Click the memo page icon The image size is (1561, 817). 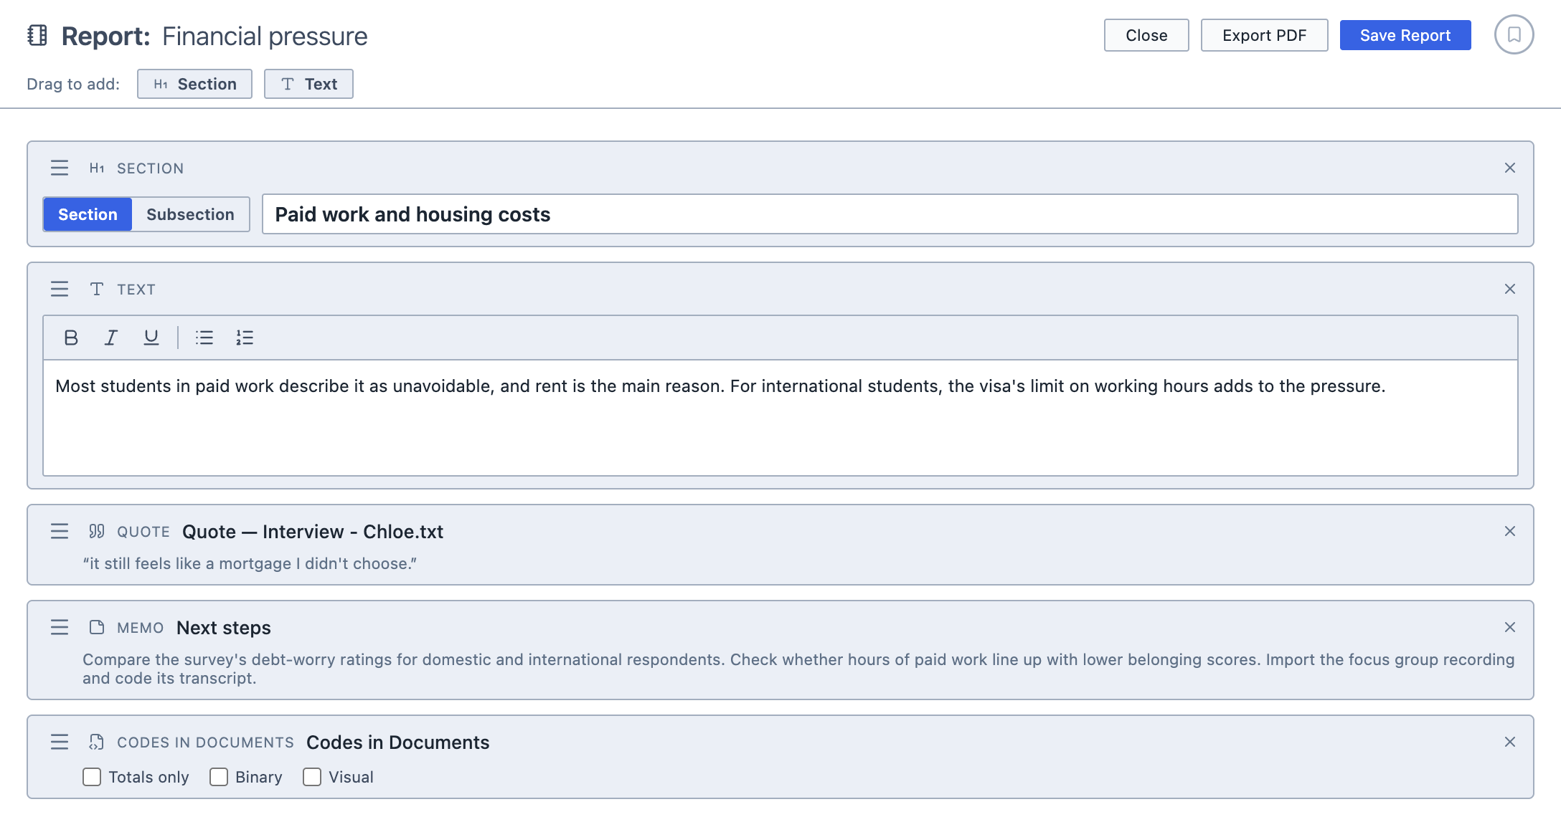(97, 627)
